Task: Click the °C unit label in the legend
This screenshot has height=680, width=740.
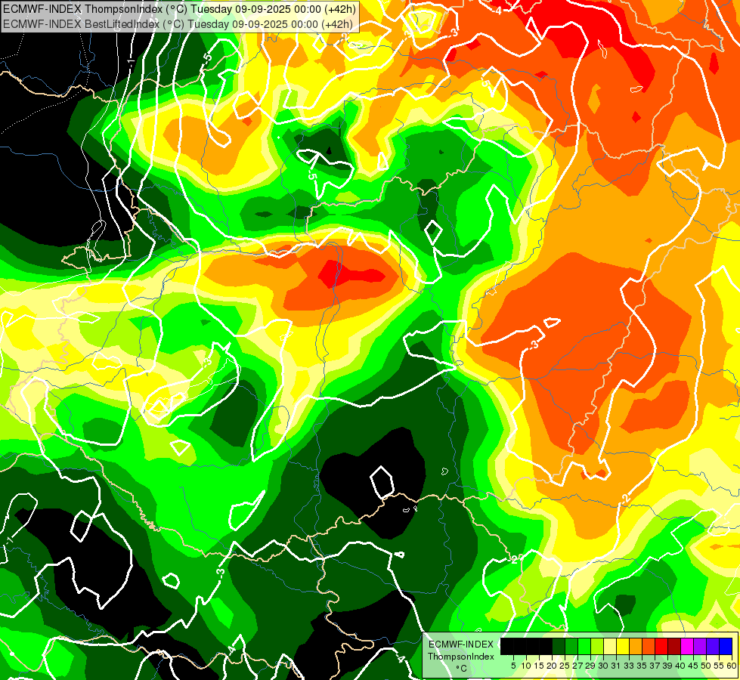Action: tap(462, 669)
